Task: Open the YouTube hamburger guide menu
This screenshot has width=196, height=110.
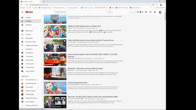Action: pyautogui.click(x=22, y=12)
